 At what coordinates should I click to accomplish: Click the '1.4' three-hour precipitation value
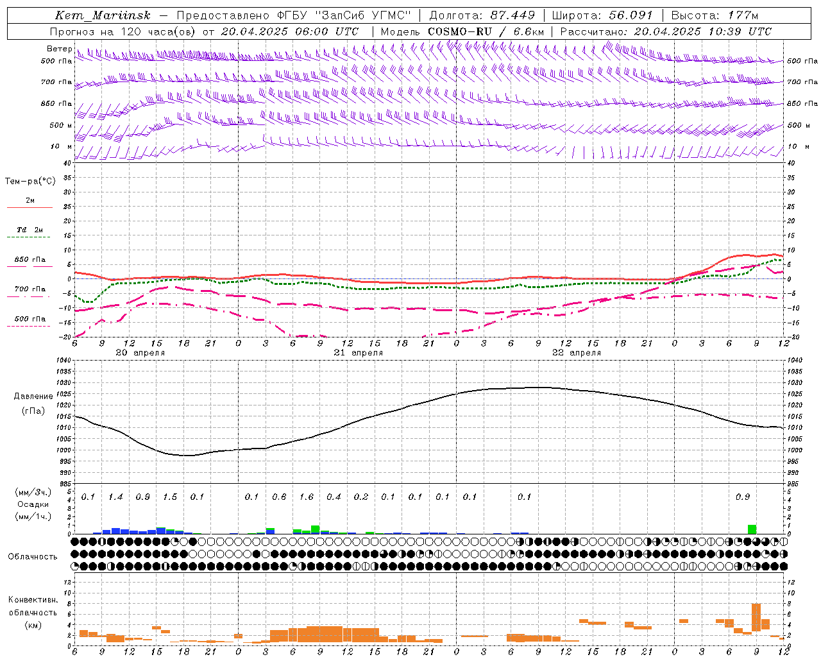pos(115,497)
